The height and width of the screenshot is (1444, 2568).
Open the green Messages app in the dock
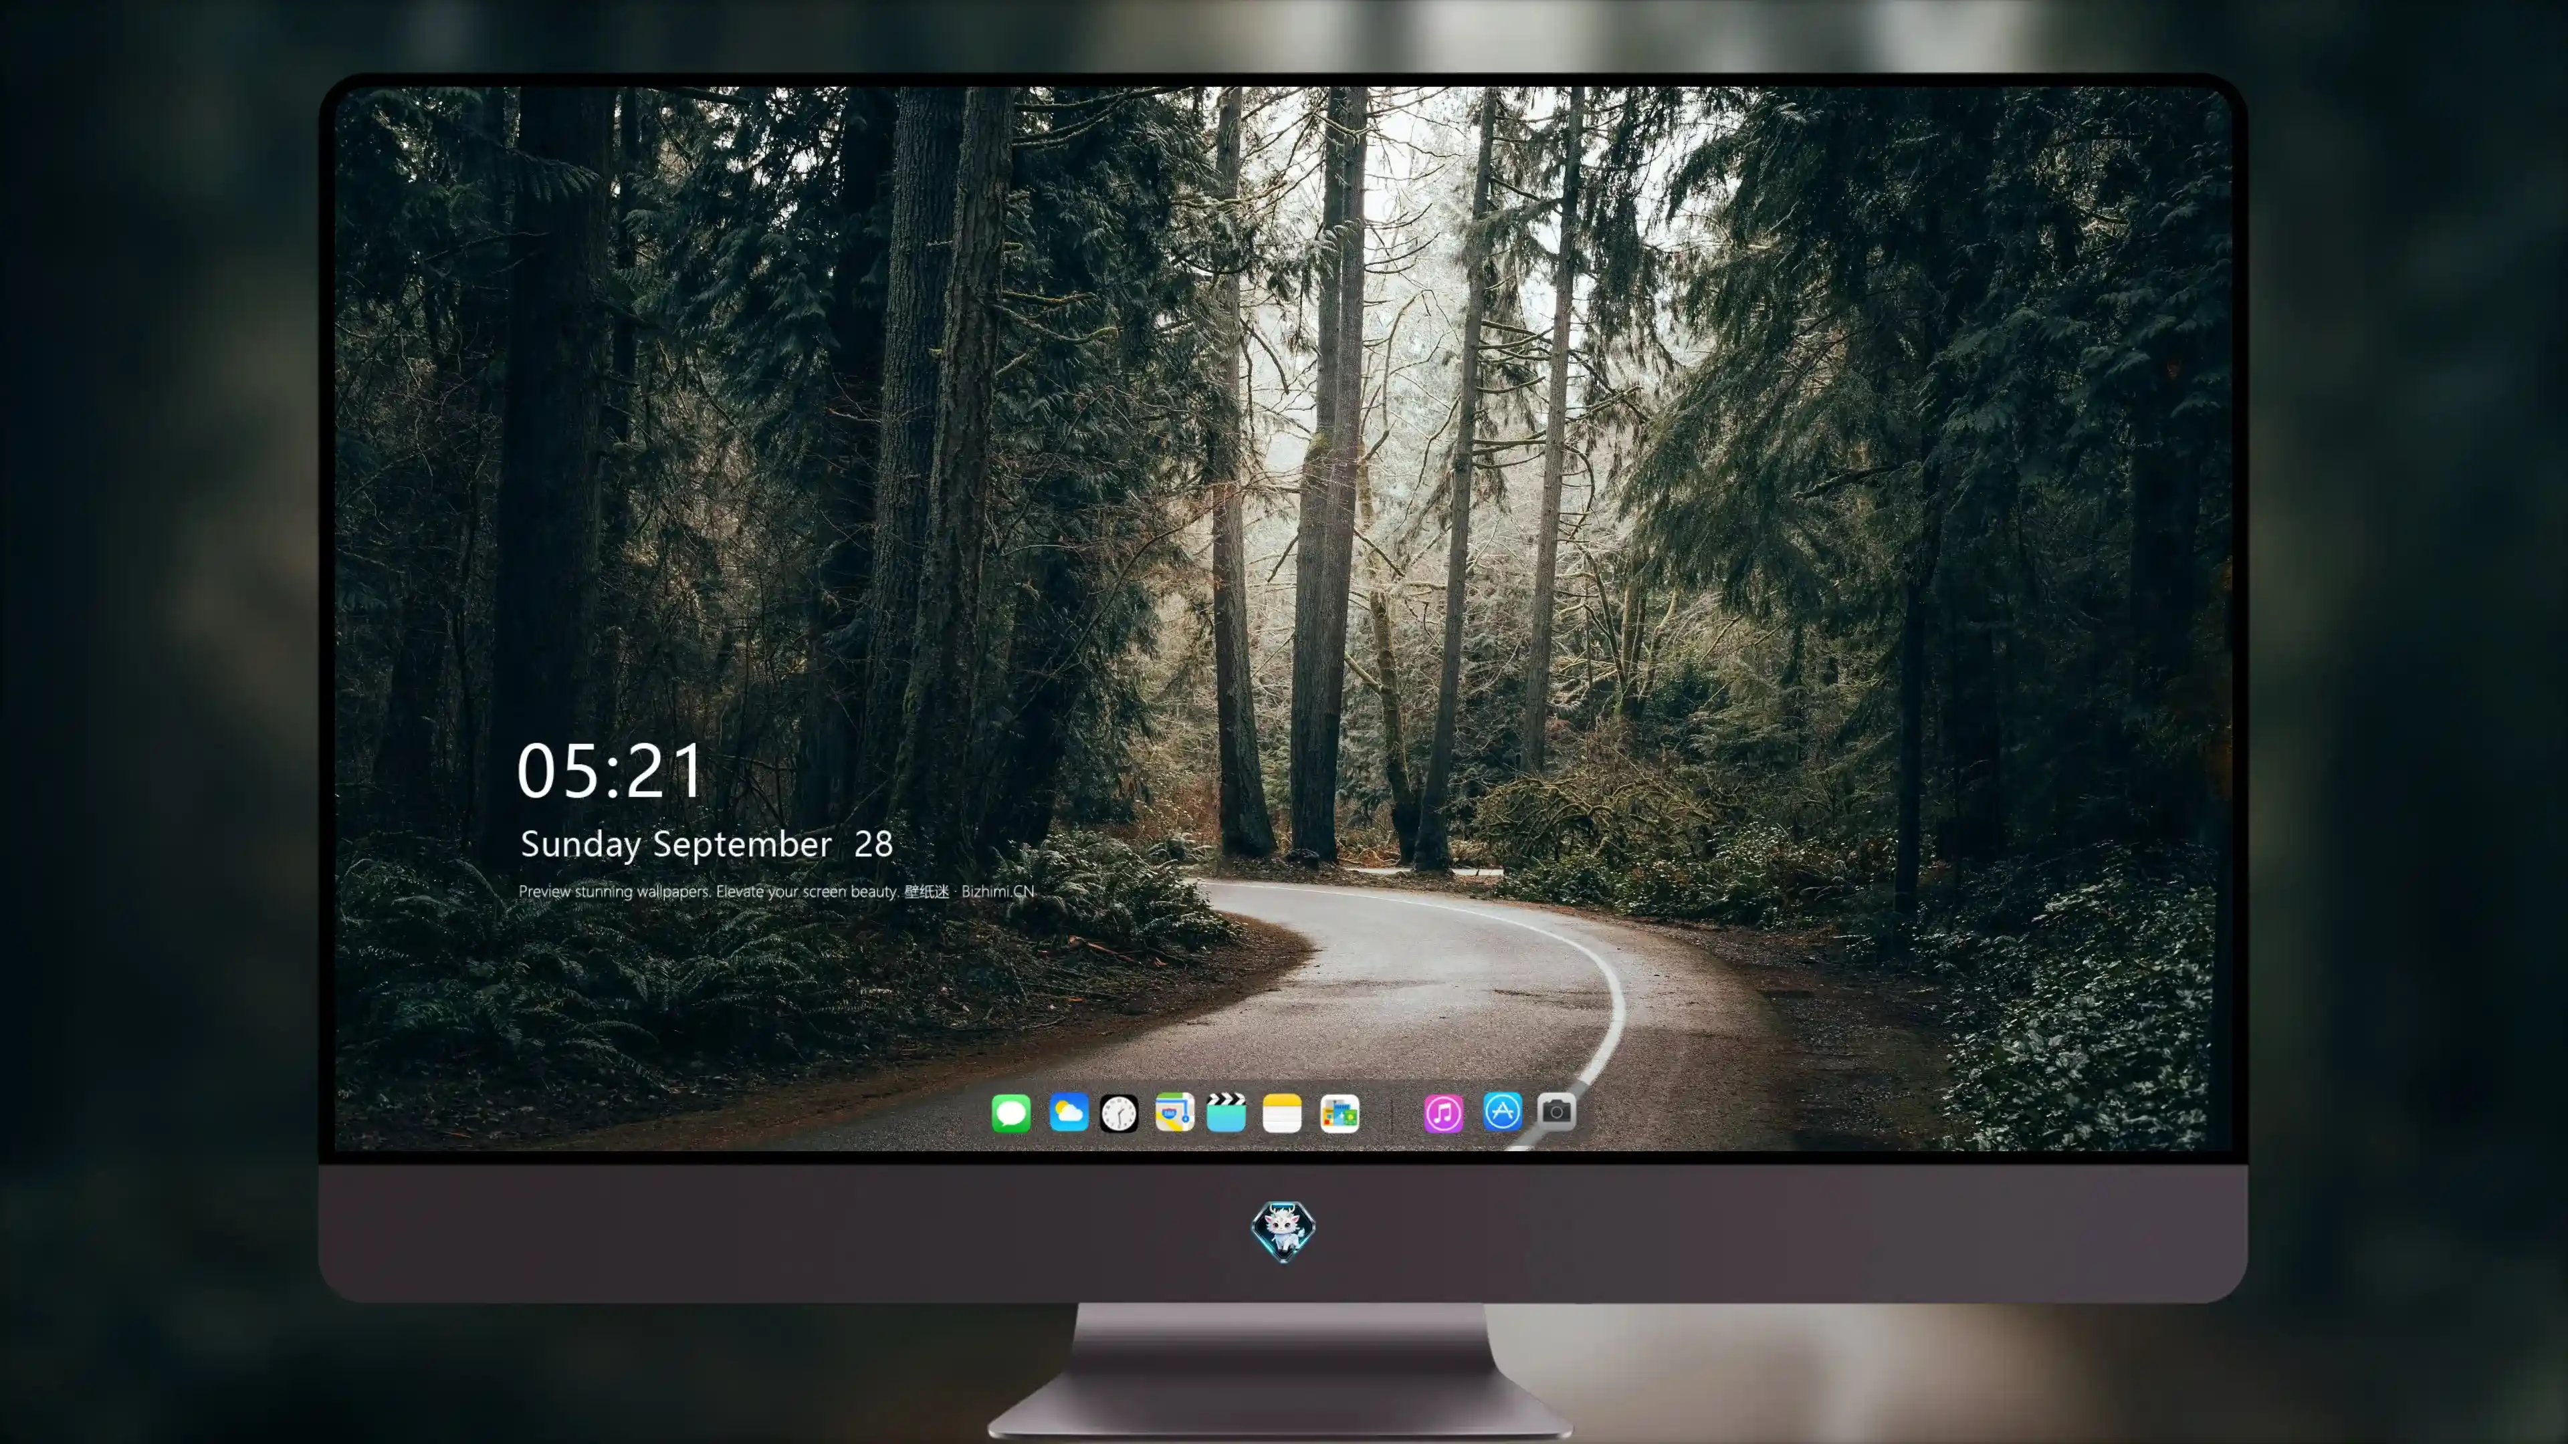pyautogui.click(x=1011, y=1112)
